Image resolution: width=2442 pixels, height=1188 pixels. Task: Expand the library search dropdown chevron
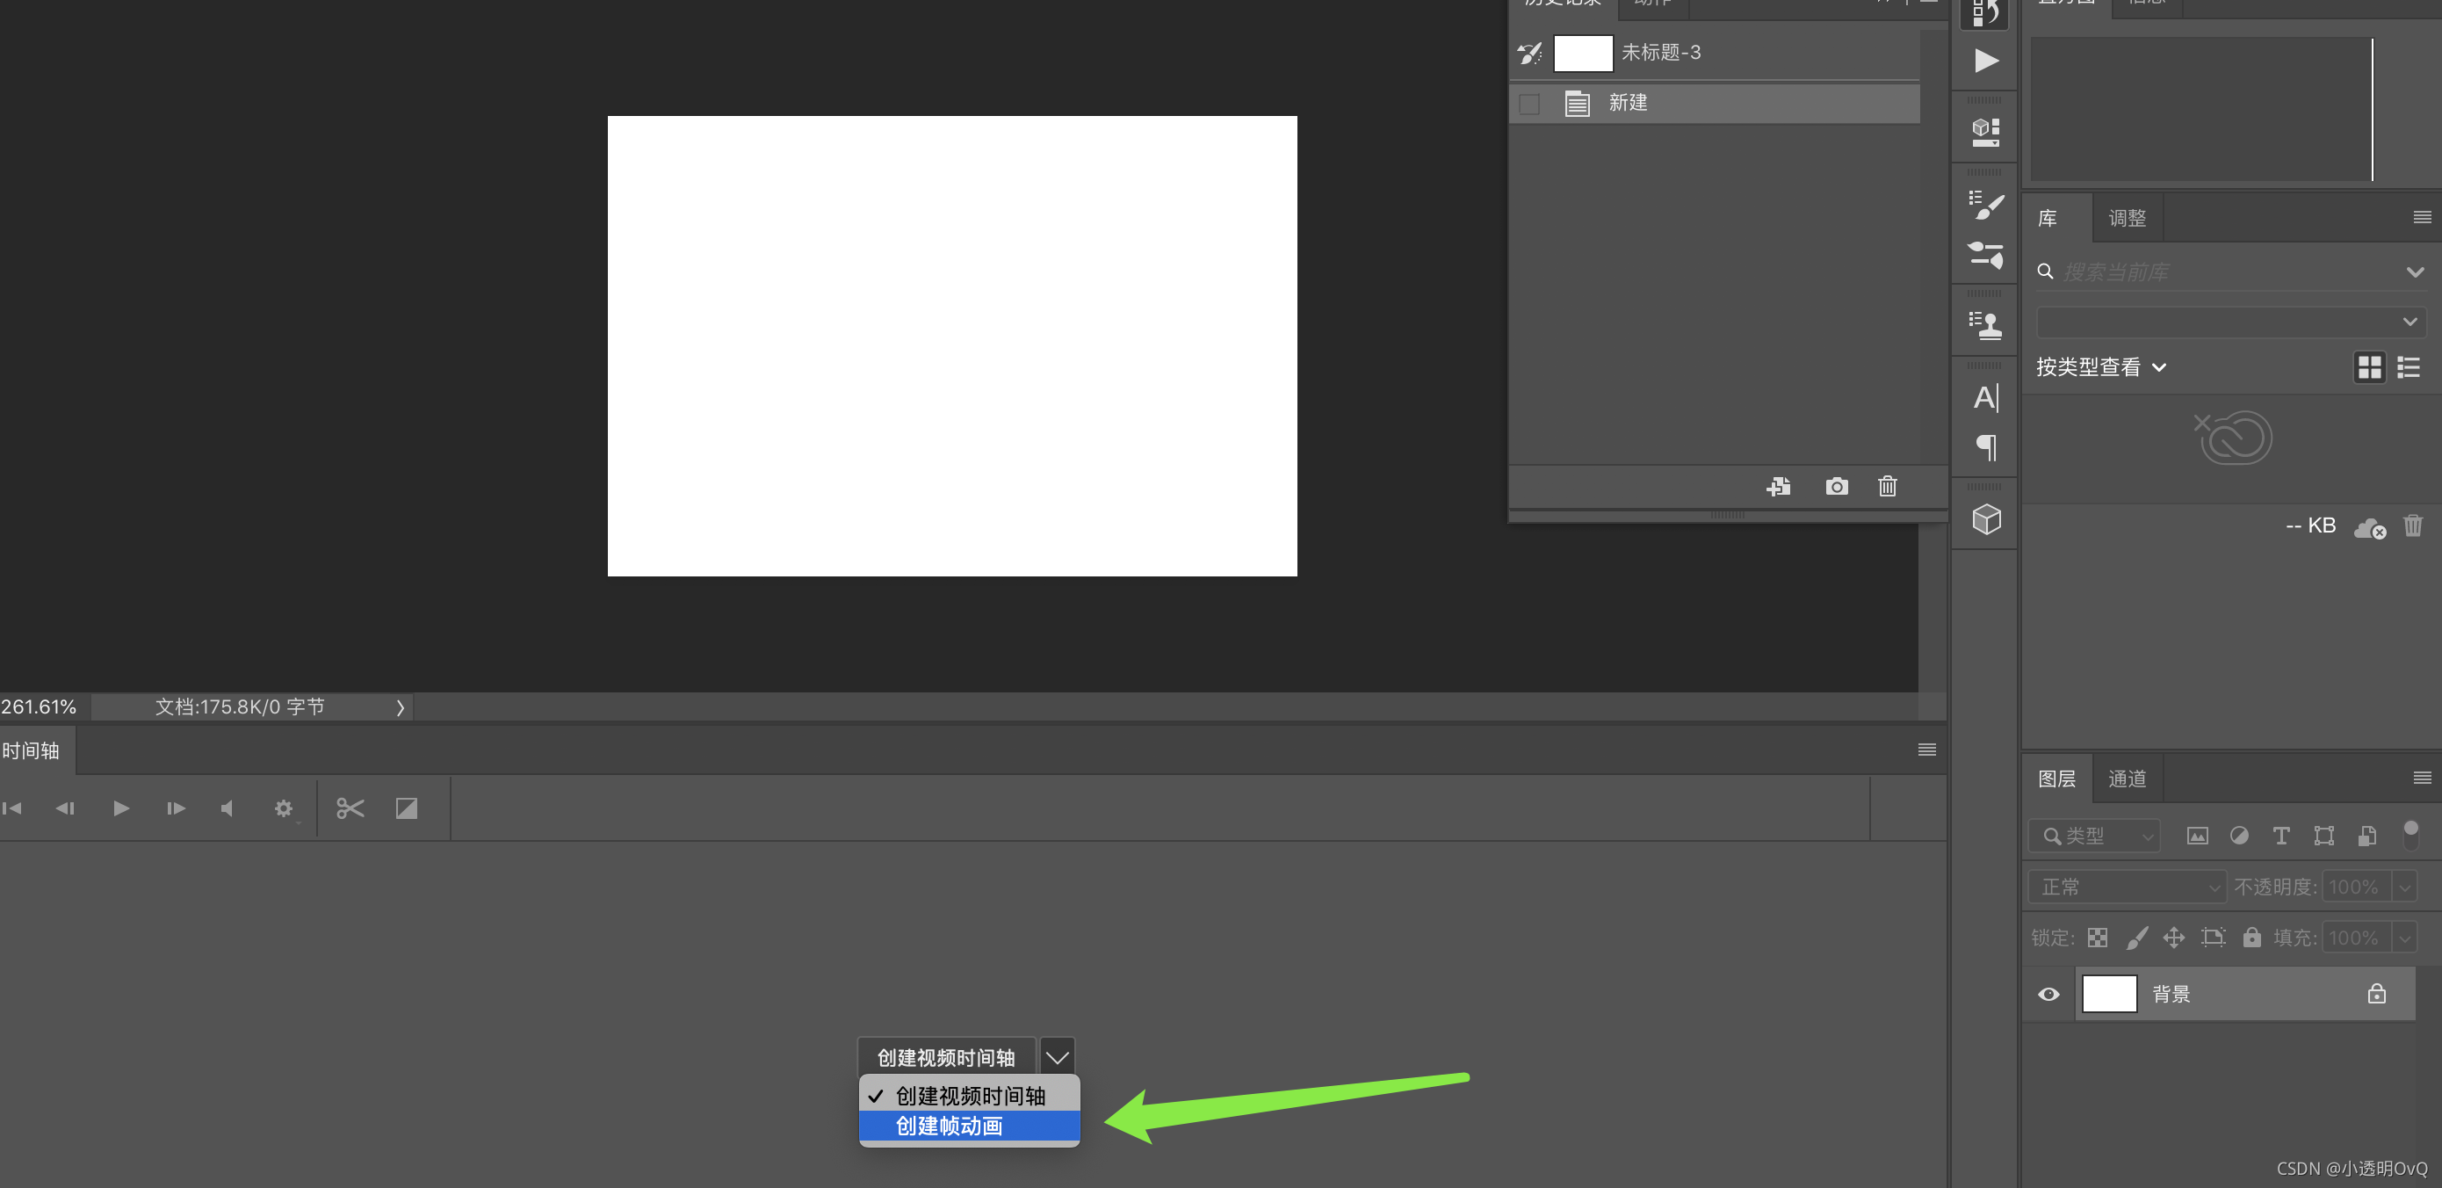2415,272
